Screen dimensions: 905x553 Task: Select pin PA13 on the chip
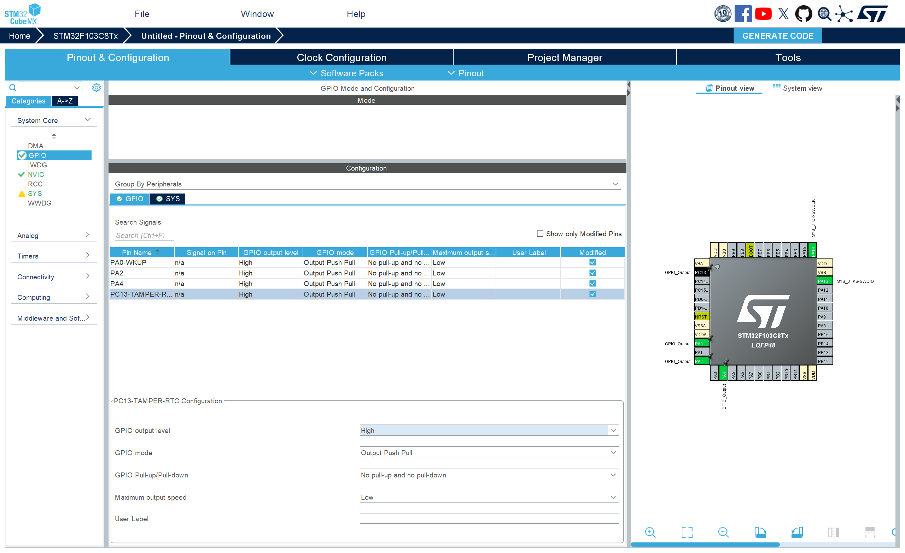(824, 281)
